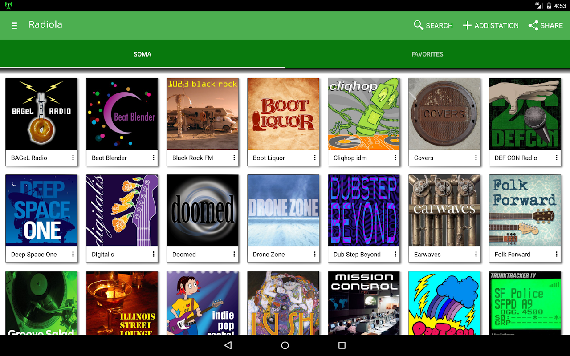Select the Lush station artwork
This screenshot has height=356, width=570.
coord(283,303)
